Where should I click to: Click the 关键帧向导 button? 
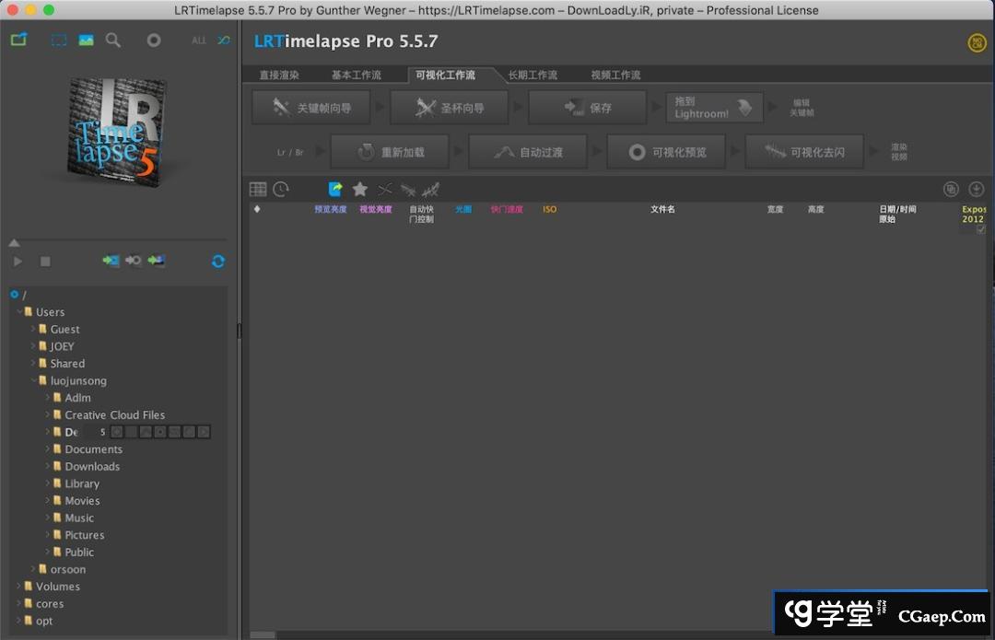(x=311, y=108)
